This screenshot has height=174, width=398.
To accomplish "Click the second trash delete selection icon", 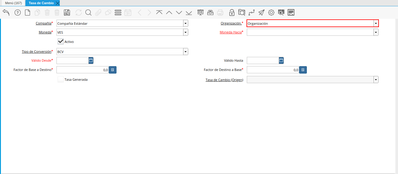I will (57, 13).
